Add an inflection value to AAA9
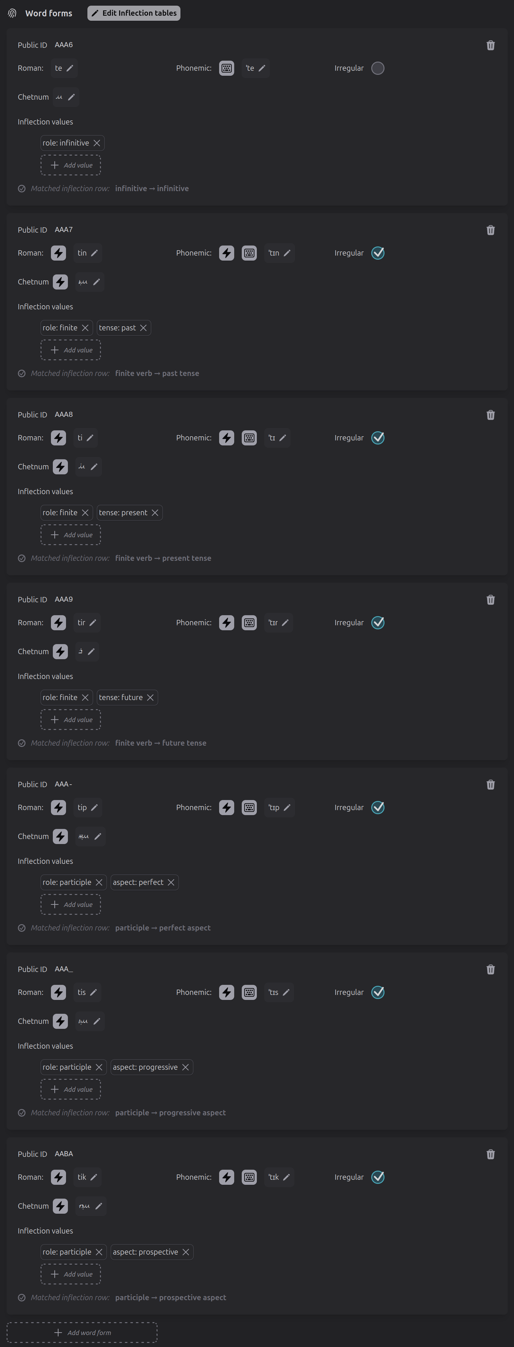 (70, 720)
